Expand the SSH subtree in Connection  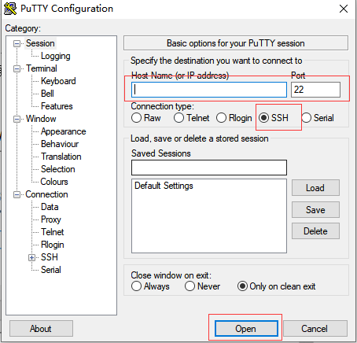(x=32, y=257)
